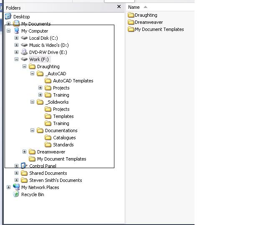258x225 pixels.
Task: Click the Control Panel icon
Action: click(x=24, y=166)
